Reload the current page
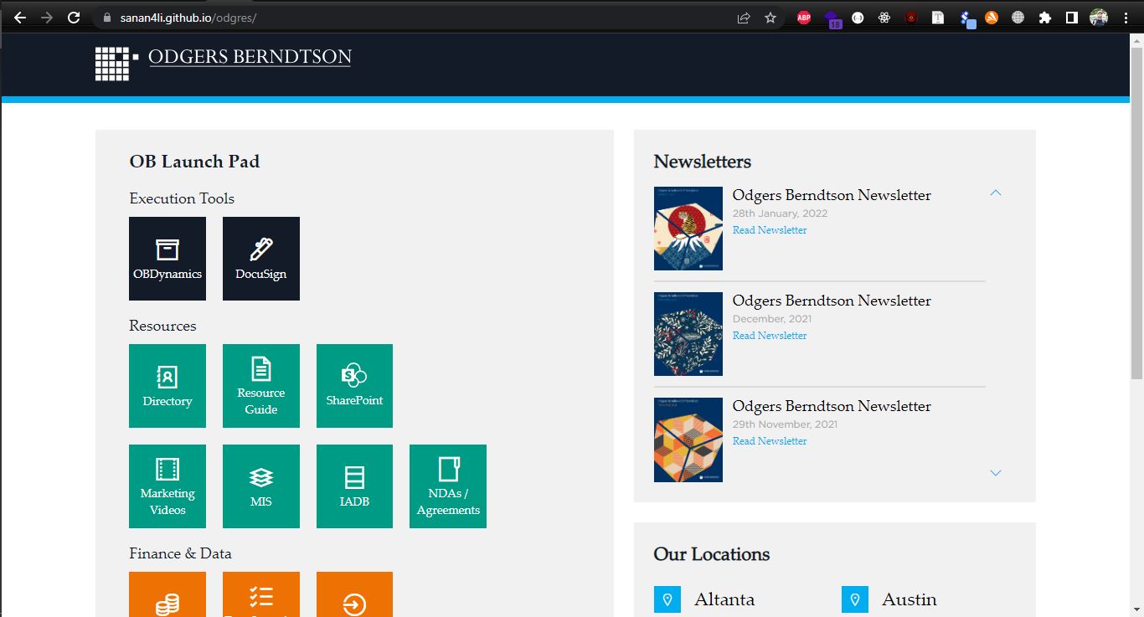Image resolution: width=1144 pixels, height=617 pixels. point(74,18)
